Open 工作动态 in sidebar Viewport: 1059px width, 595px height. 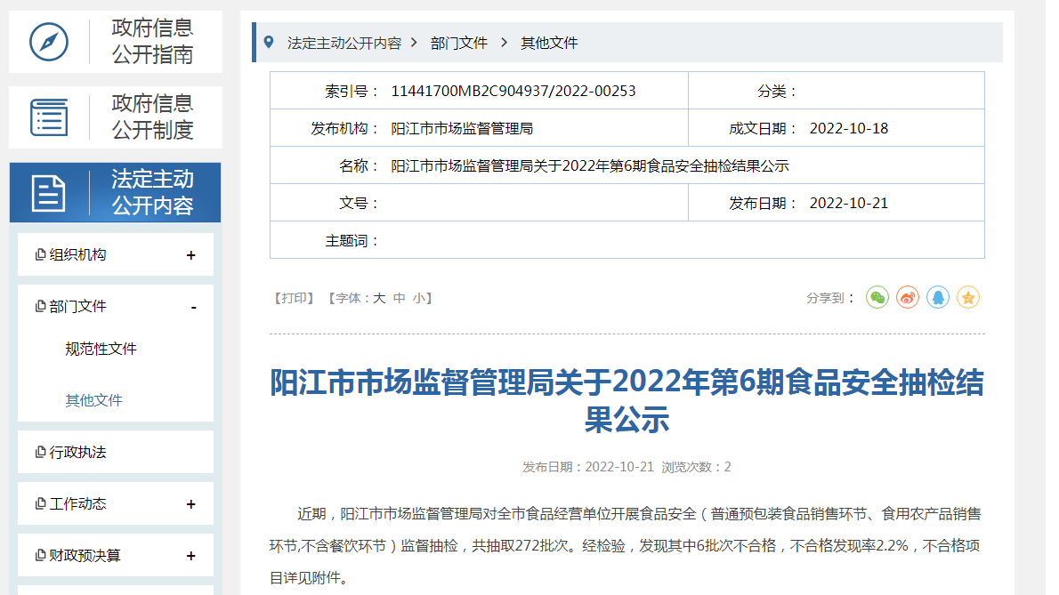coord(77,504)
